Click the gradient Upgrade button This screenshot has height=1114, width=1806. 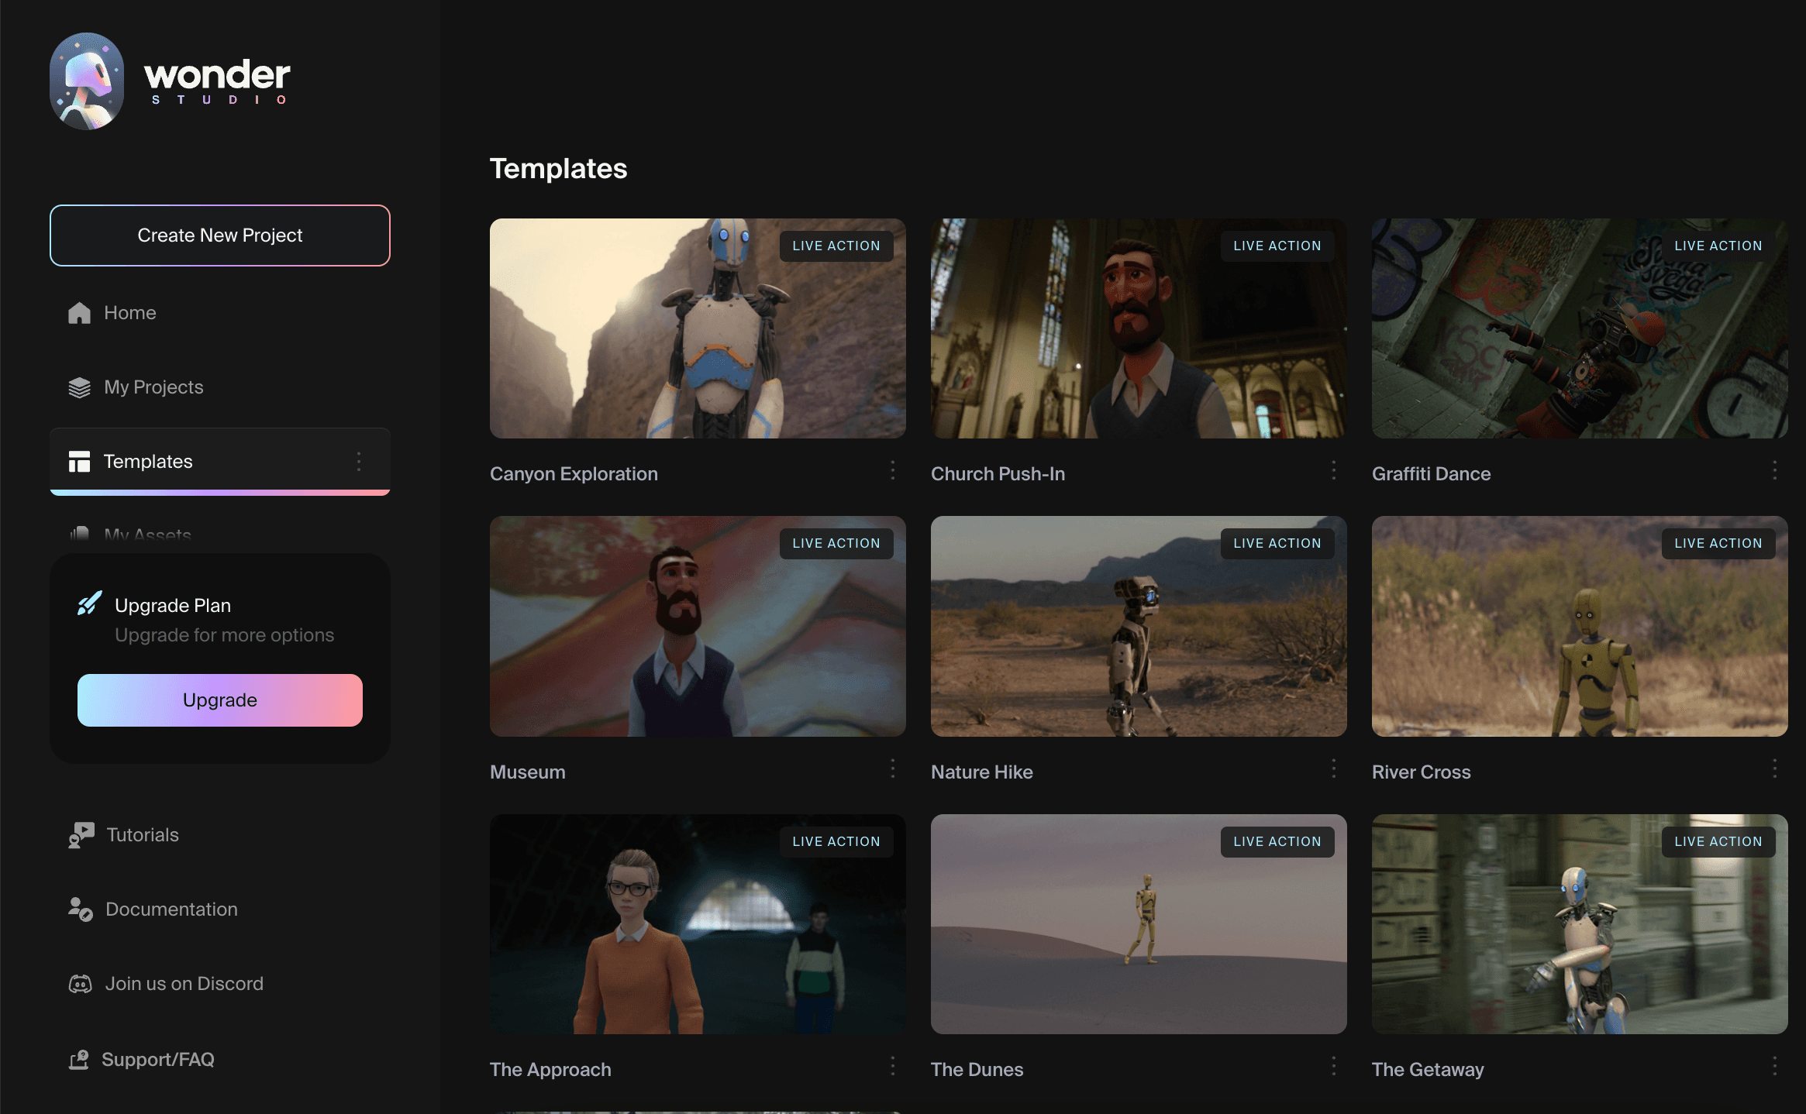[x=220, y=700]
